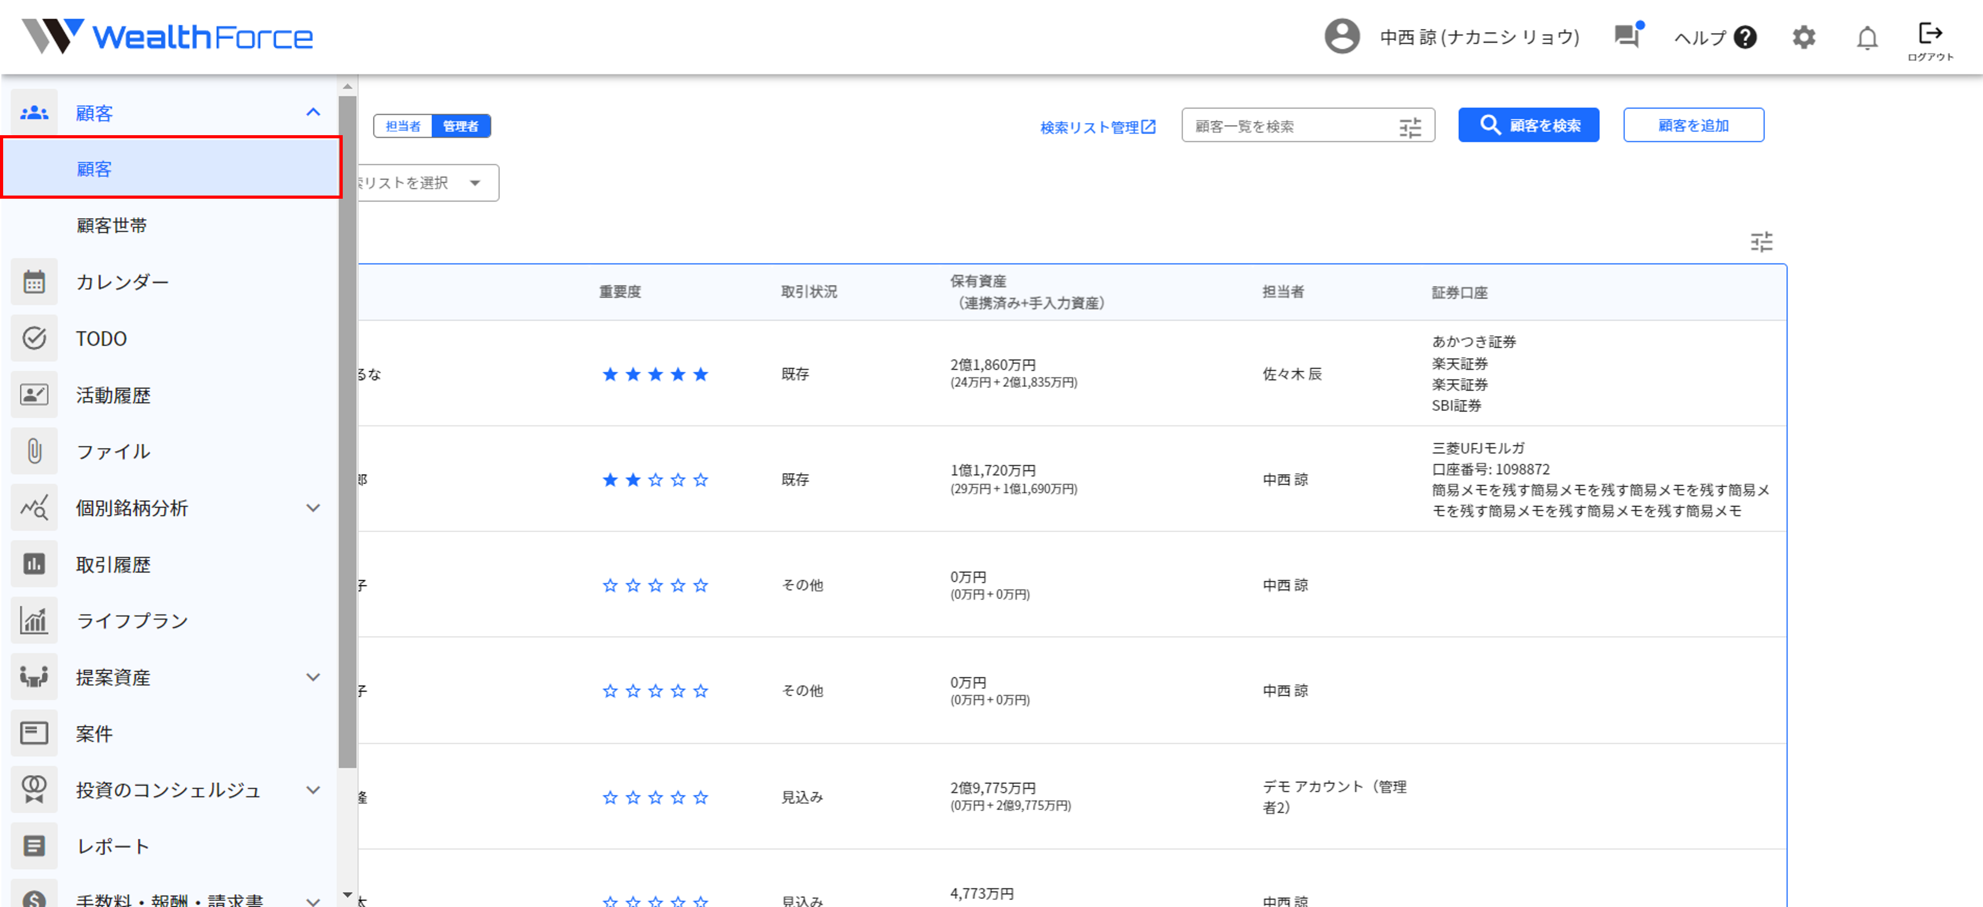This screenshot has width=1983, height=907.
Task: Set third star on the 1億1,720万円 row
Action: [655, 480]
